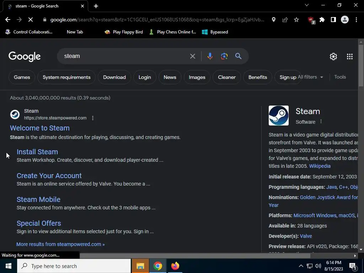
Task: Open the C++ programming language link
Action: coord(343,187)
